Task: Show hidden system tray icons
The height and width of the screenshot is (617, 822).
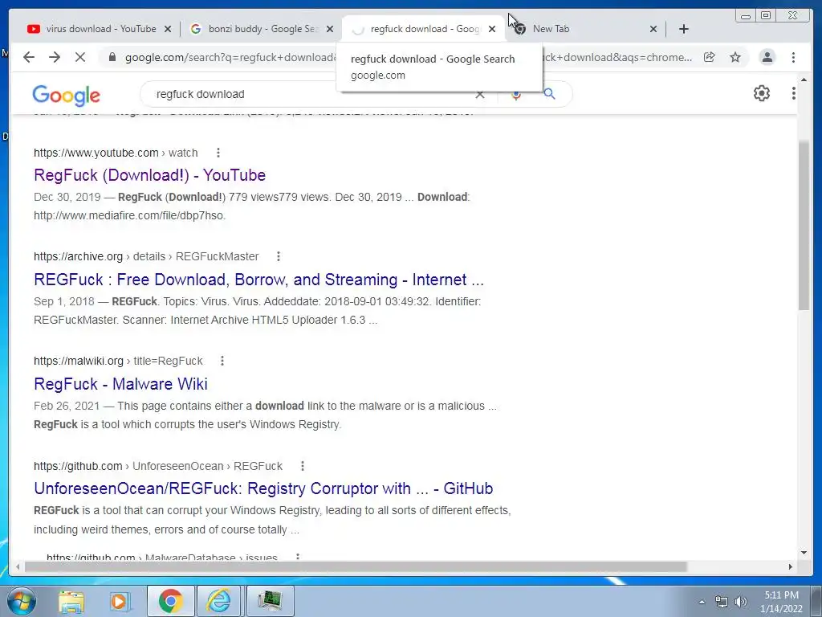Action: 702,603
